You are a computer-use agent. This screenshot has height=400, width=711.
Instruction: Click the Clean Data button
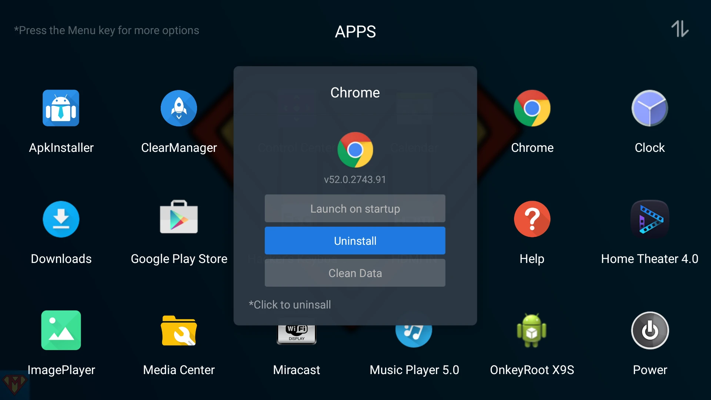point(355,273)
